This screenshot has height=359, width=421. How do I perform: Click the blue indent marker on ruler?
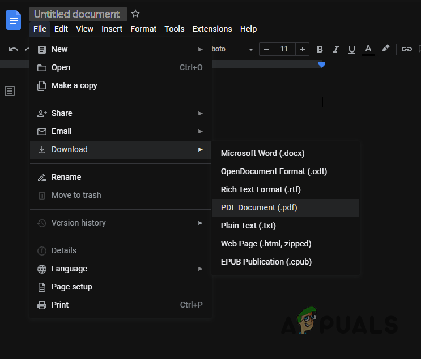coord(322,64)
